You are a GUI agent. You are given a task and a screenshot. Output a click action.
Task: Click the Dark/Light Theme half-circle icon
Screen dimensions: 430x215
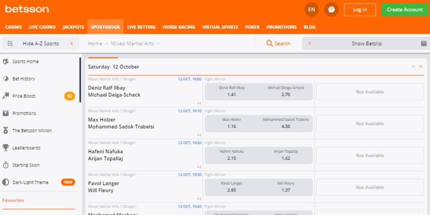point(5,182)
